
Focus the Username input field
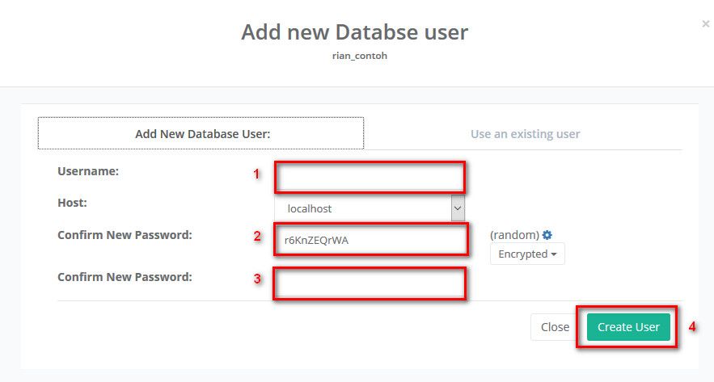[370, 177]
